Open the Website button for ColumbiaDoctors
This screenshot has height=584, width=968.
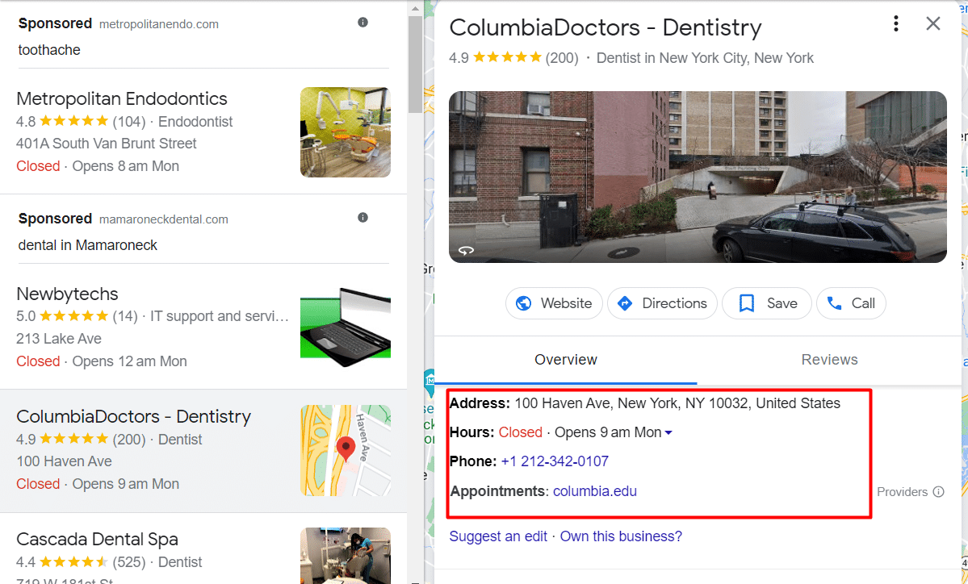click(554, 303)
